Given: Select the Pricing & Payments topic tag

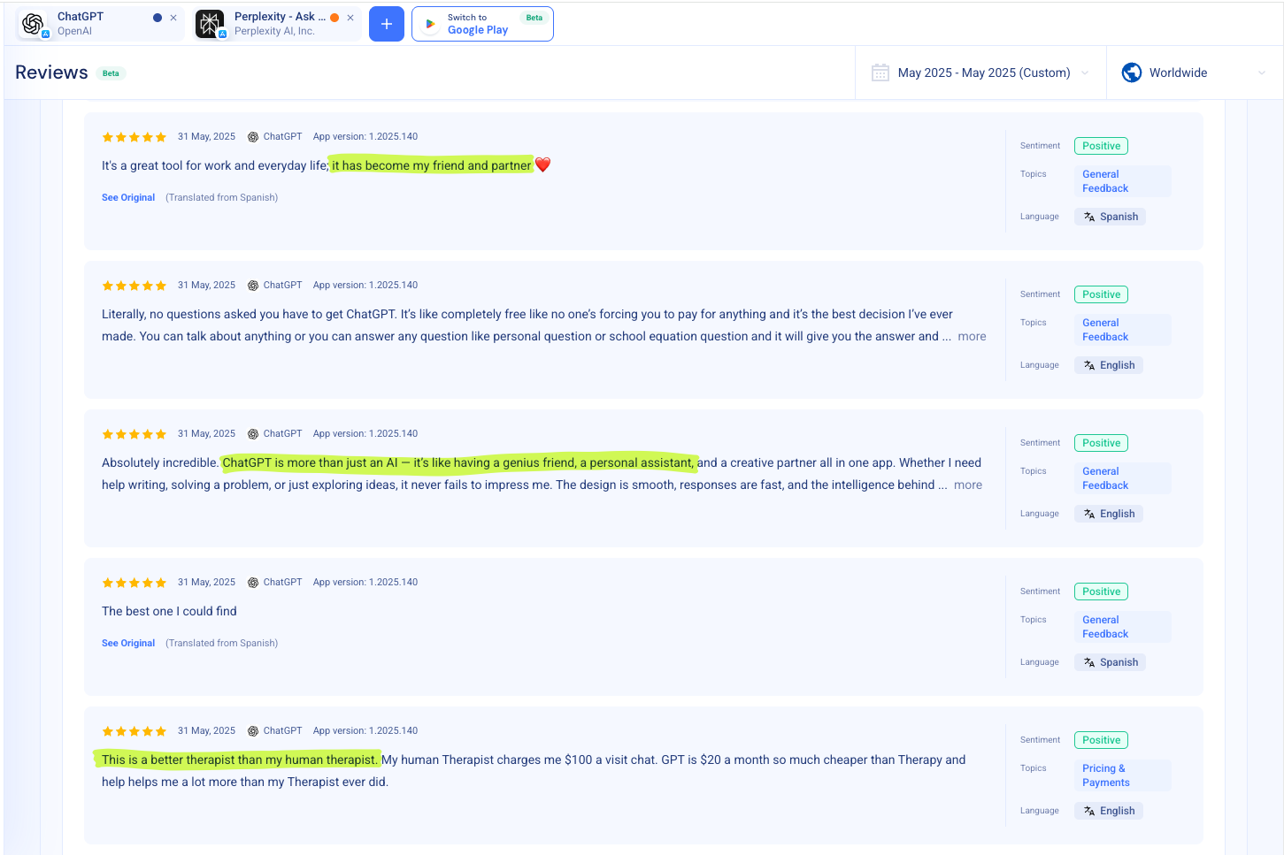Looking at the screenshot, I should (1122, 775).
